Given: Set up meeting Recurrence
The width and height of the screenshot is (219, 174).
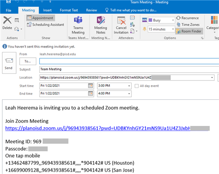Looking at the screenshot, I should coord(187,18).
